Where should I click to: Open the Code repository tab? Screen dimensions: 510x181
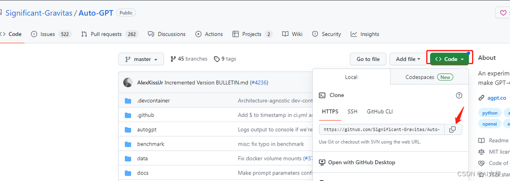click(x=11, y=34)
